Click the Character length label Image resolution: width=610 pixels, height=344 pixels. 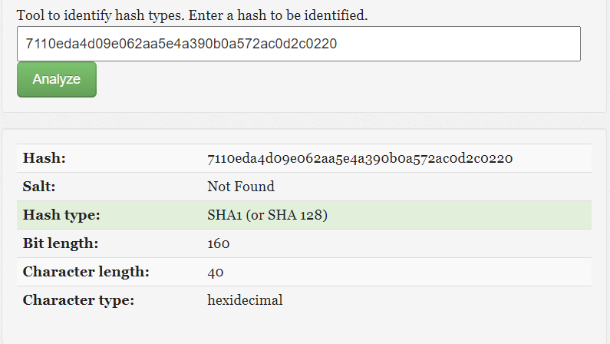(86, 272)
